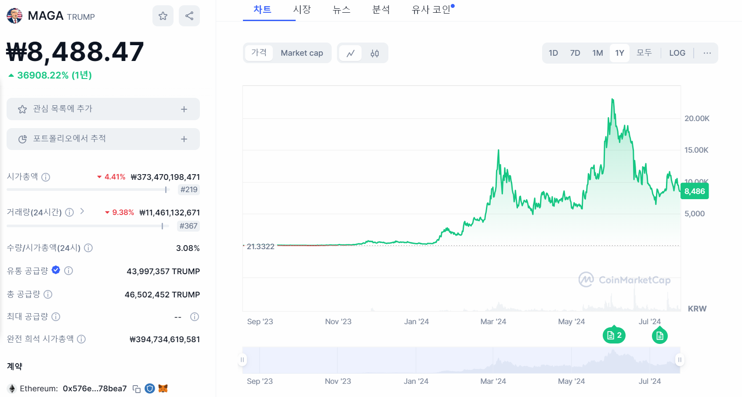Click the 36908.22% (1년) change text

[x=54, y=75]
